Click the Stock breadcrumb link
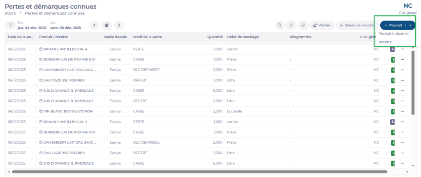 point(10,13)
